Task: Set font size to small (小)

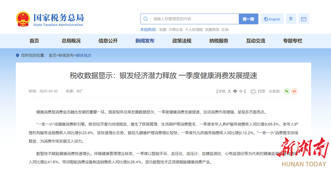Action: (x=241, y=92)
